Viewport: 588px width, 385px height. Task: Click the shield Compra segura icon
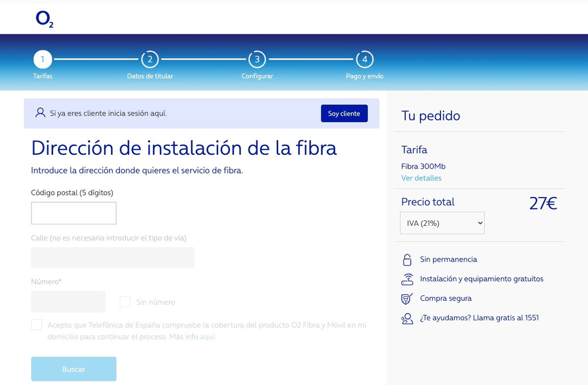pos(407,298)
